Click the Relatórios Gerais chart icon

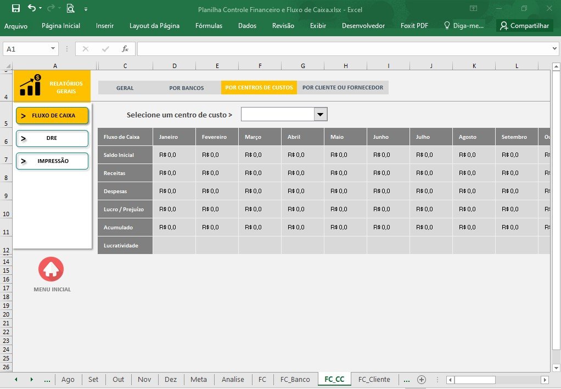(x=30, y=85)
